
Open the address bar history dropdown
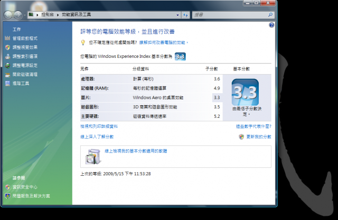(177, 15)
